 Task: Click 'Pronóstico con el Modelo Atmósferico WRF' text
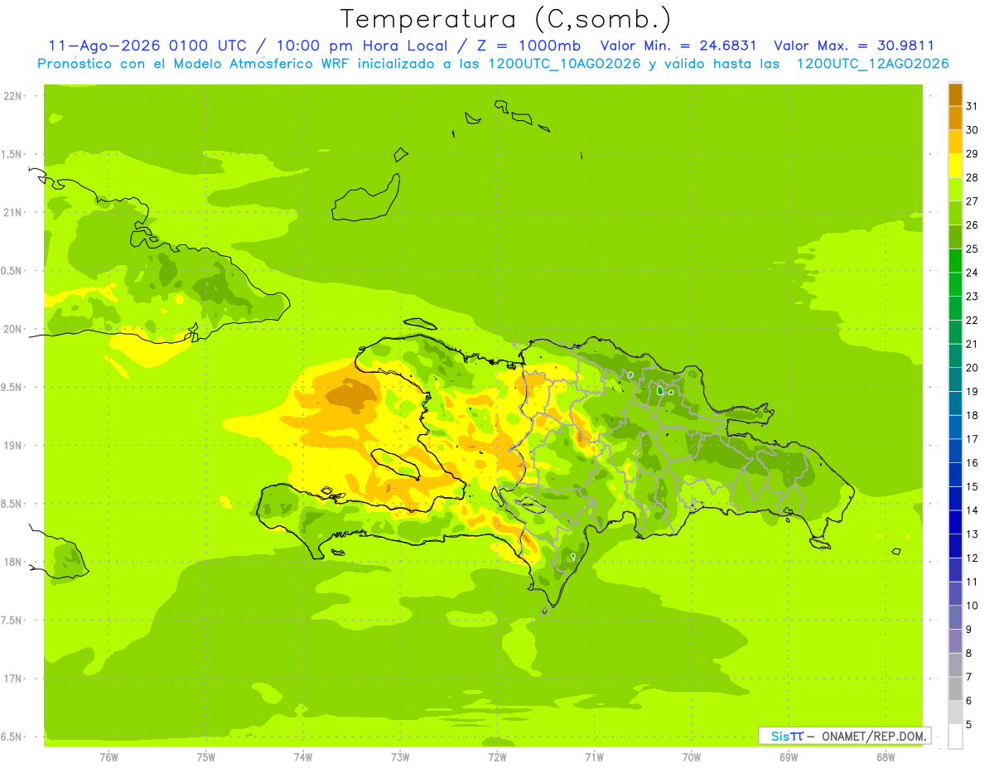click(x=195, y=64)
